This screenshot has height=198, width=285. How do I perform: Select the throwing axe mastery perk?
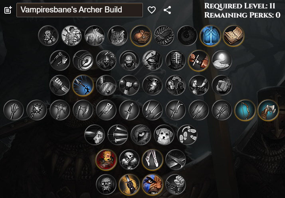point(268,110)
